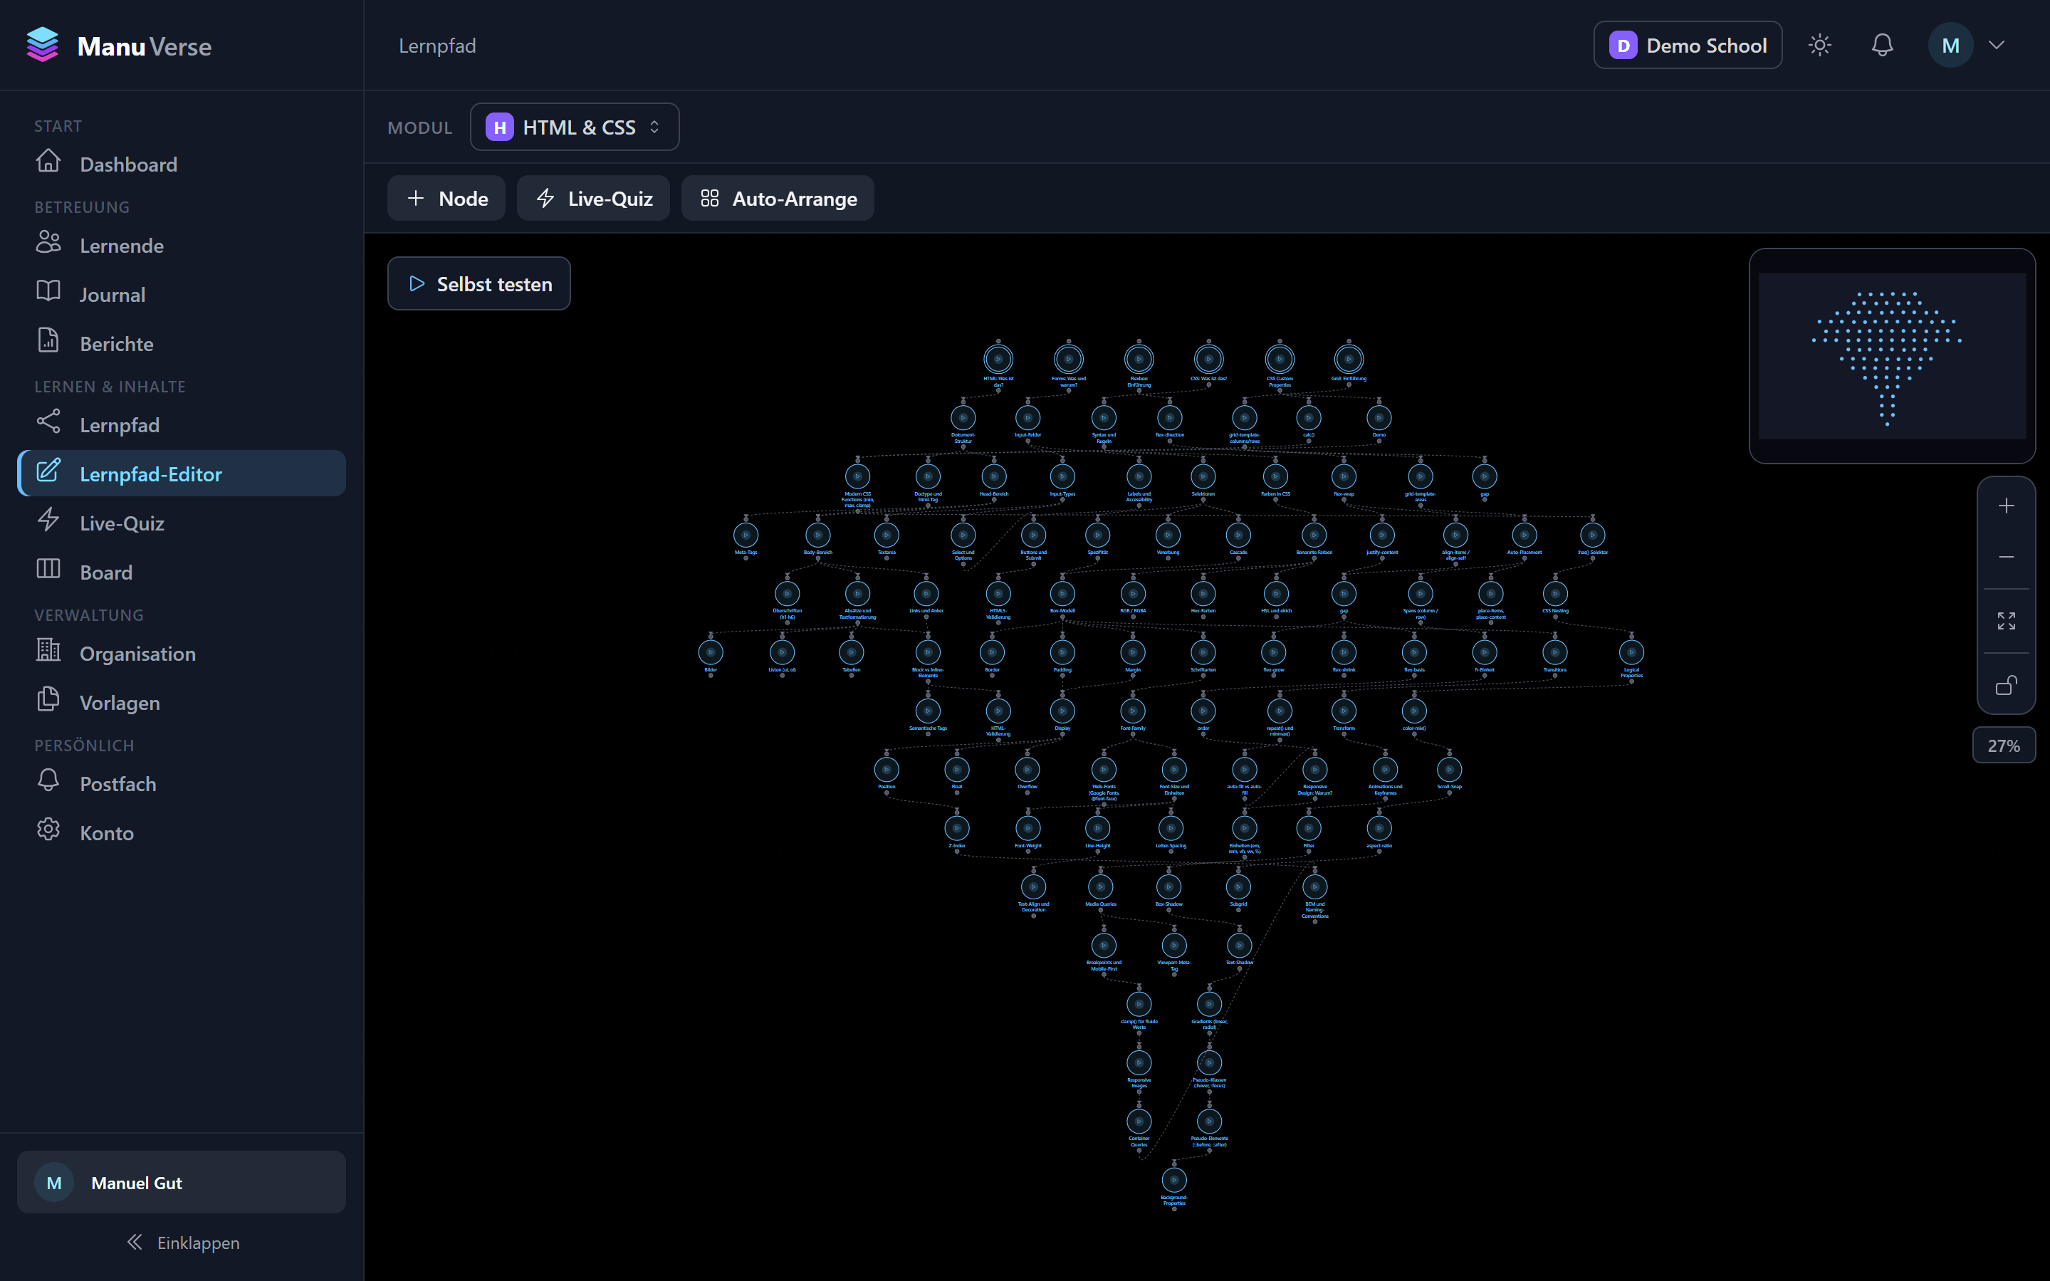The width and height of the screenshot is (2050, 1281).
Task: Navigate to Lernpfad sidebar item
Action: [182, 424]
